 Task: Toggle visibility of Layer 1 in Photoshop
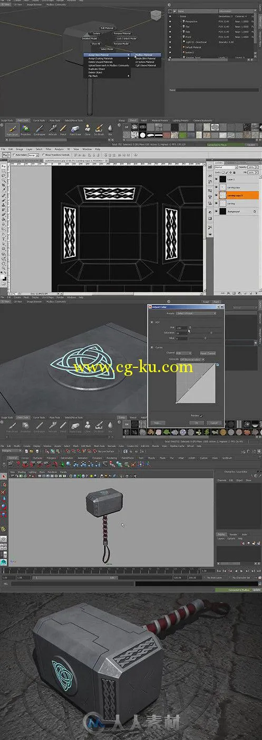click(216, 179)
